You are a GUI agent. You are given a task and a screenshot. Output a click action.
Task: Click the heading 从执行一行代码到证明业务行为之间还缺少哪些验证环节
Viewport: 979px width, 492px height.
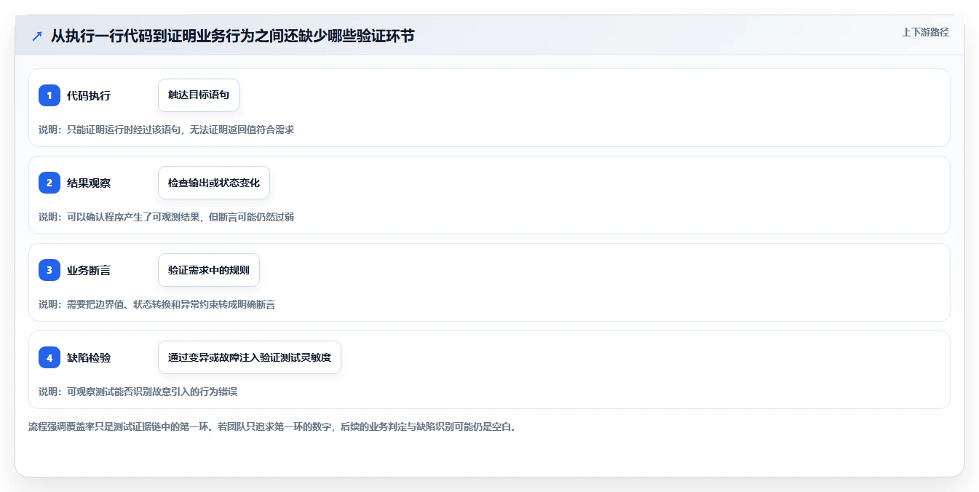click(232, 36)
